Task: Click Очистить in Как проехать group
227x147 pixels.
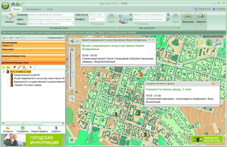Action: click(x=141, y=24)
